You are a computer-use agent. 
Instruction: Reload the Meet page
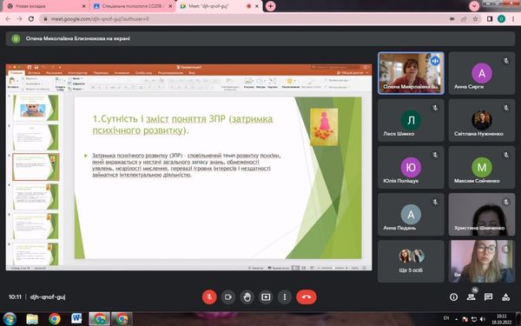point(31,19)
